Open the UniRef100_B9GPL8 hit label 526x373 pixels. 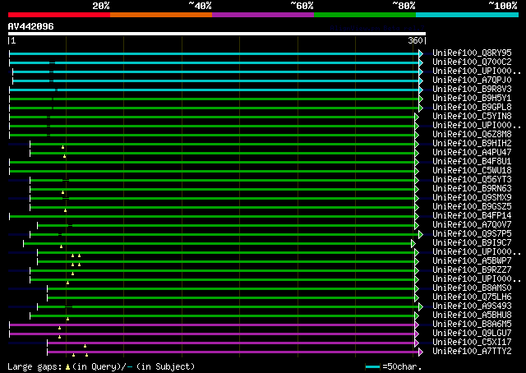(472, 108)
